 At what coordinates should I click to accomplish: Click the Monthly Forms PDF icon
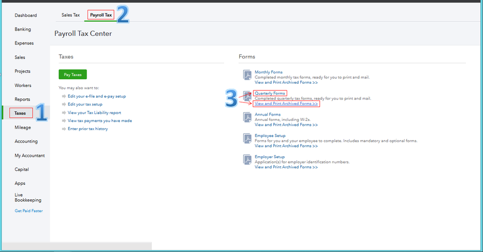pyautogui.click(x=248, y=75)
